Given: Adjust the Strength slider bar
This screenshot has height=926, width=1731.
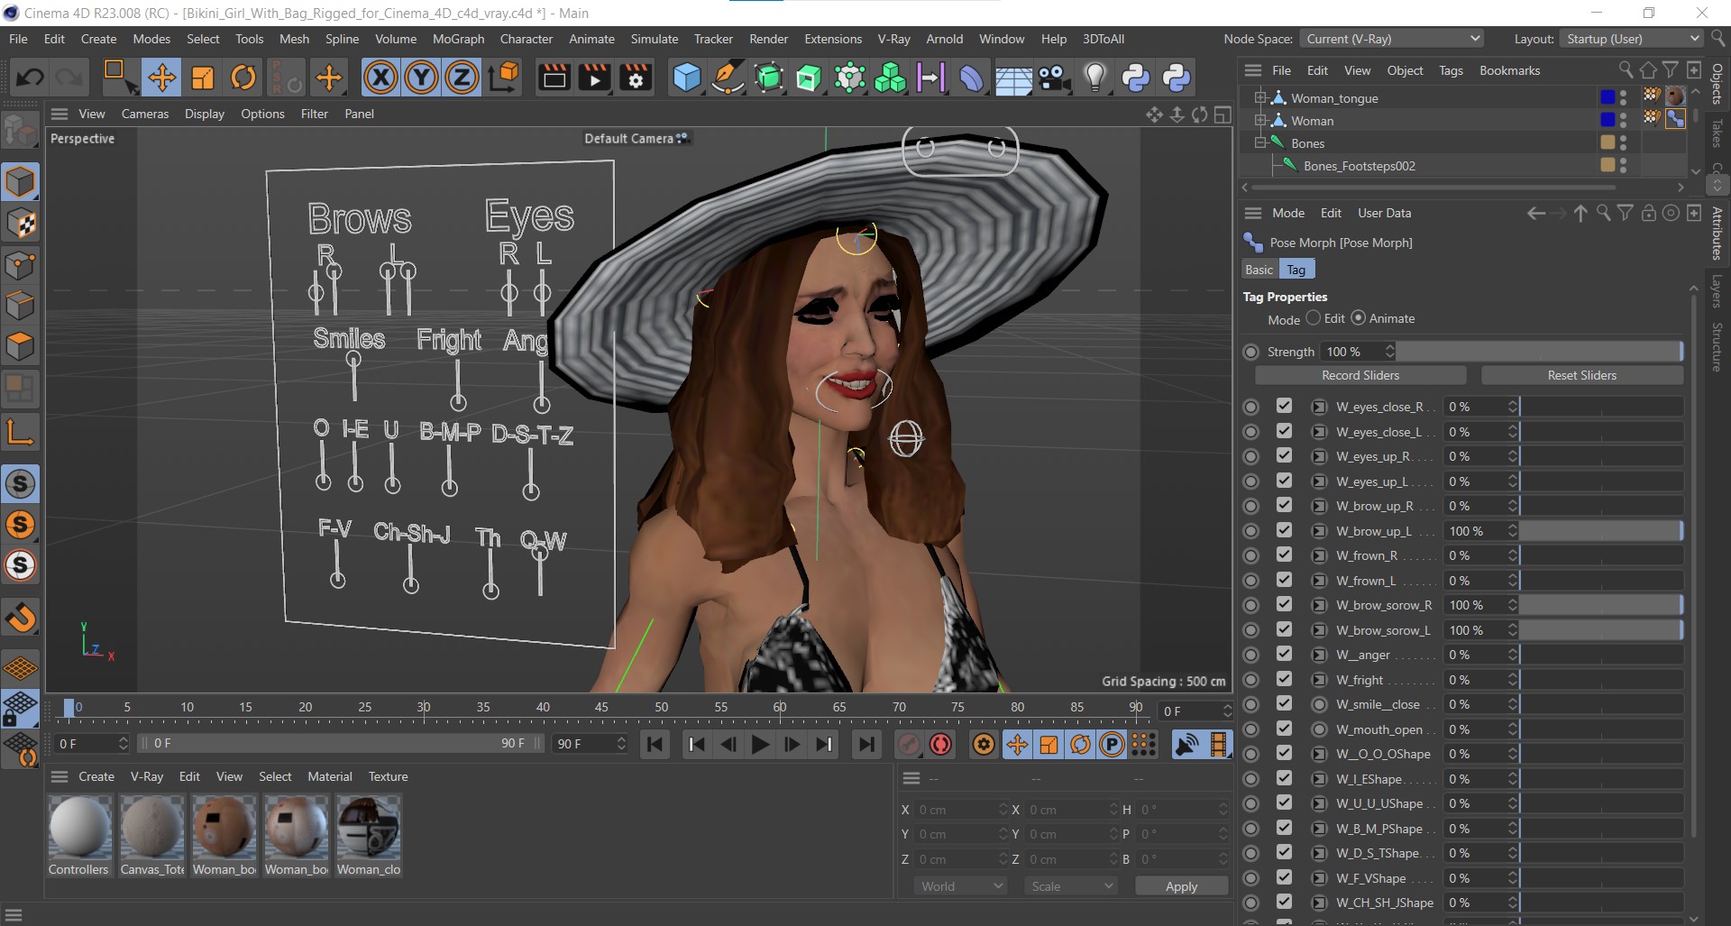Looking at the screenshot, I should click(x=1539, y=352).
